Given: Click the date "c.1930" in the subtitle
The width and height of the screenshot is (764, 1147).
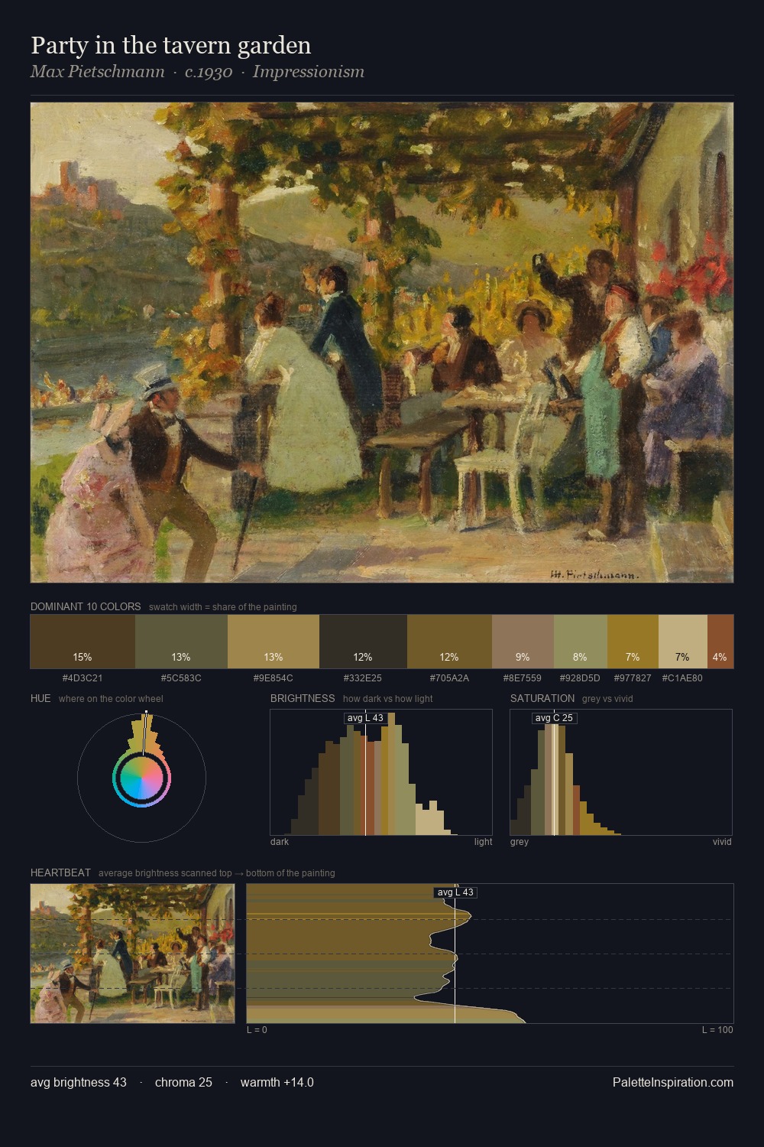Looking at the screenshot, I should click(209, 72).
